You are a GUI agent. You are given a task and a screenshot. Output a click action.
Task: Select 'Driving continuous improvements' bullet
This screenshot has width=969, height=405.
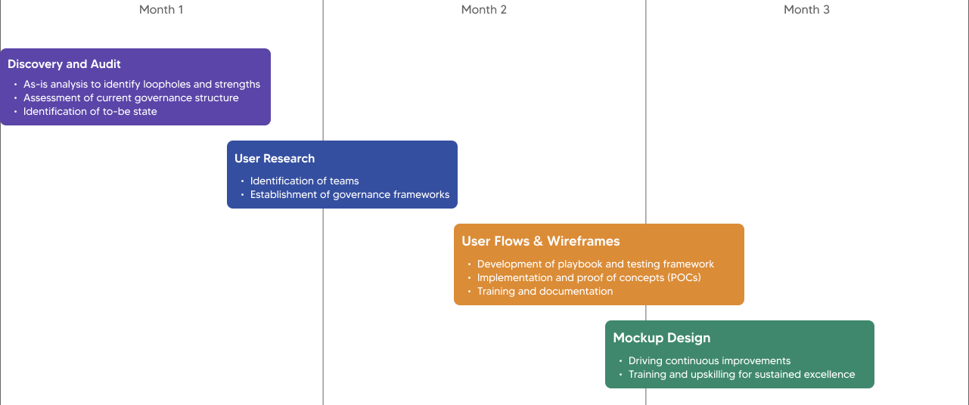tap(710, 361)
